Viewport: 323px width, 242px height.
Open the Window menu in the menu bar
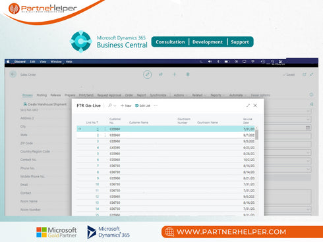point(56,62)
